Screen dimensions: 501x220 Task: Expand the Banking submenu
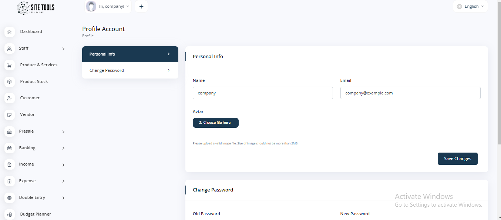[35, 148]
